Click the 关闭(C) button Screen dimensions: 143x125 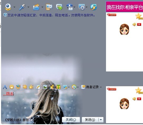[71, 120]
